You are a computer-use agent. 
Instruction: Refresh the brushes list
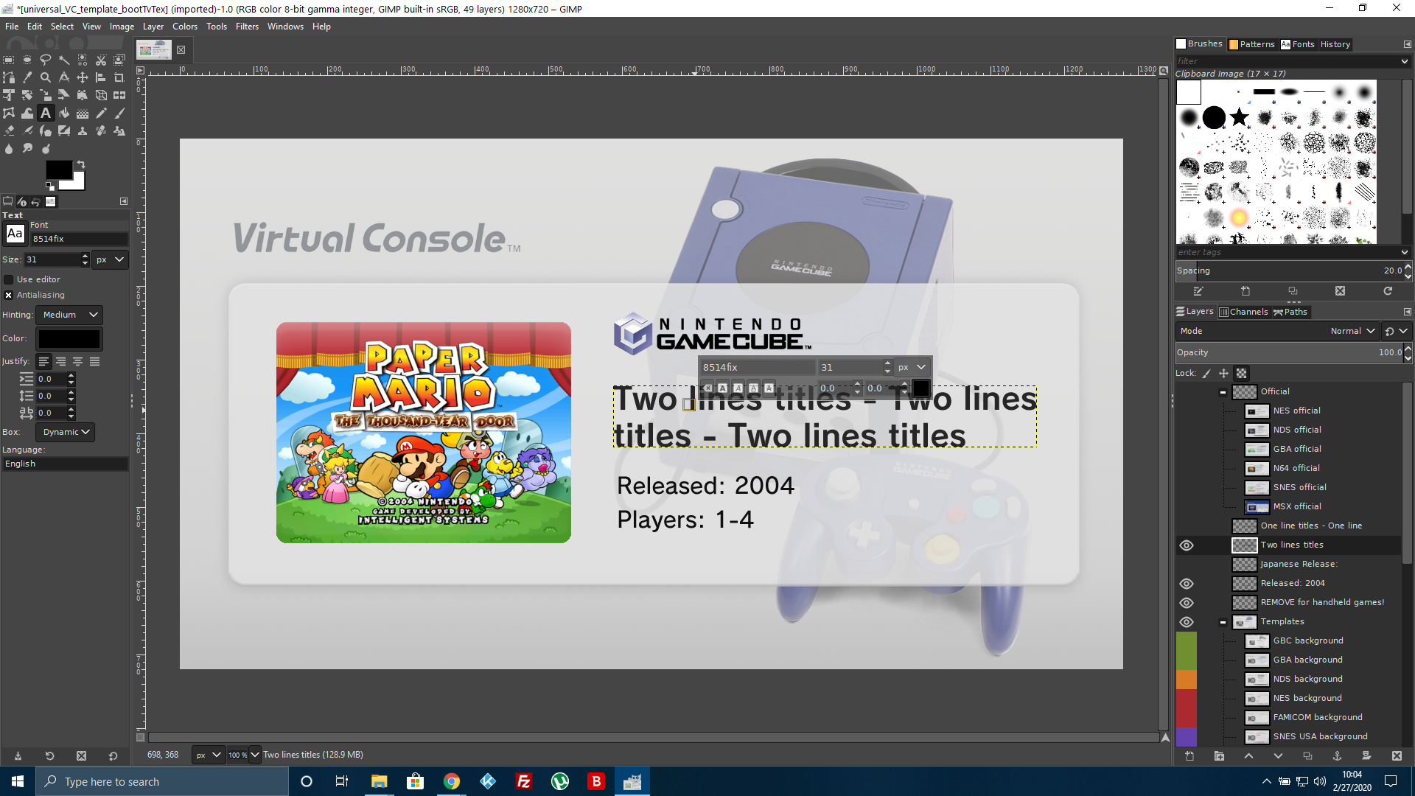coord(1388,291)
